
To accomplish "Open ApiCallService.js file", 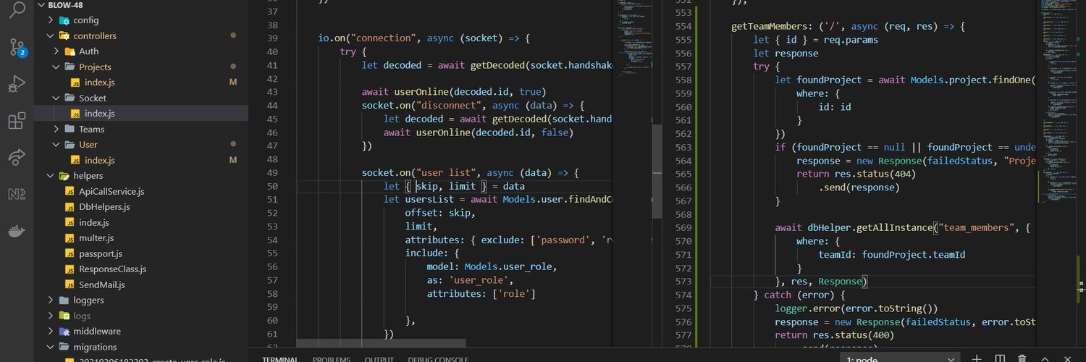I will 111,191.
